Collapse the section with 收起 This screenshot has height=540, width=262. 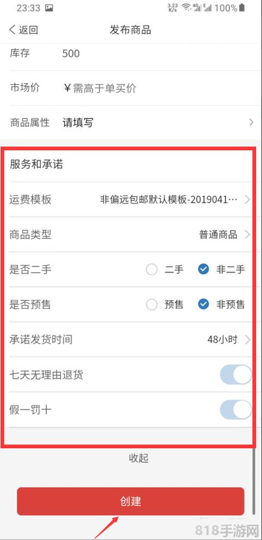click(x=139, y=458)
